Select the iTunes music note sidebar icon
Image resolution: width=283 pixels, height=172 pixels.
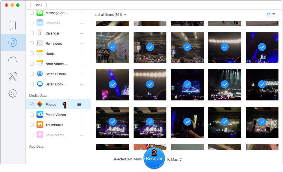pos(13,42)
